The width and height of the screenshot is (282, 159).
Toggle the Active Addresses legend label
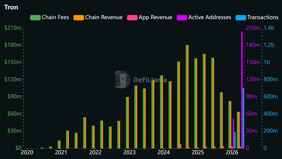(x=210, y=17)
